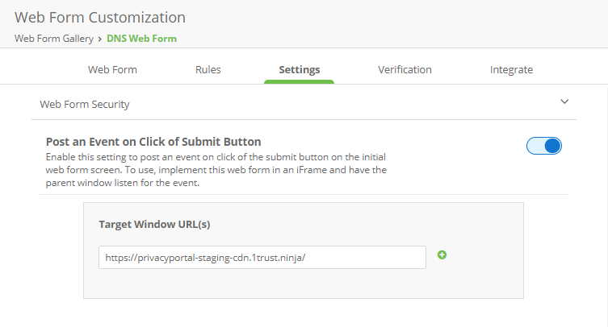
Task: Disable the Post an Event toggle switch
Action: coord(543,146)
